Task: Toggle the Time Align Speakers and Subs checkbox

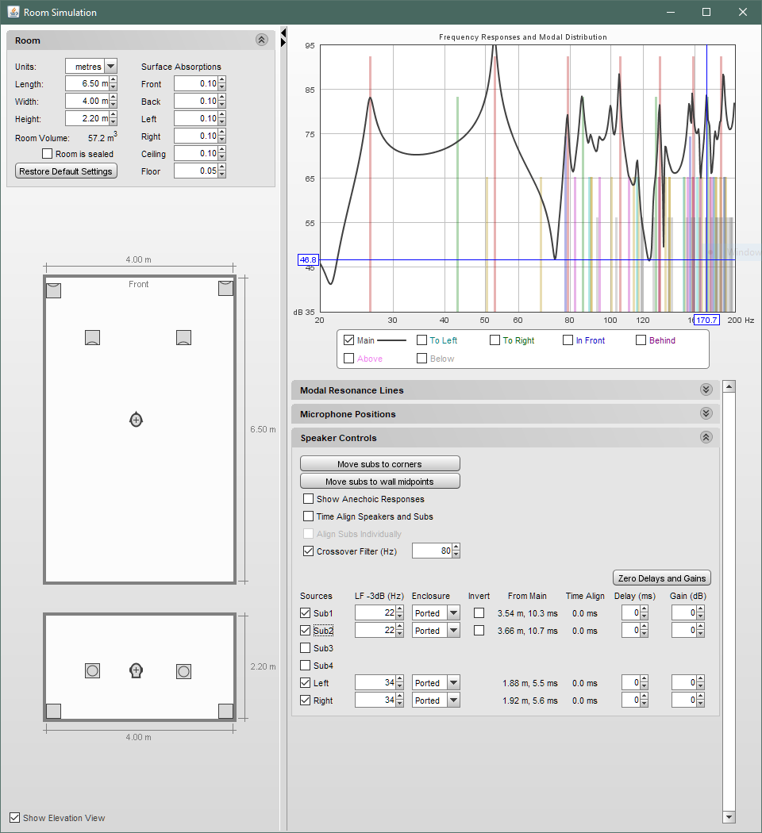Action: 308,516
